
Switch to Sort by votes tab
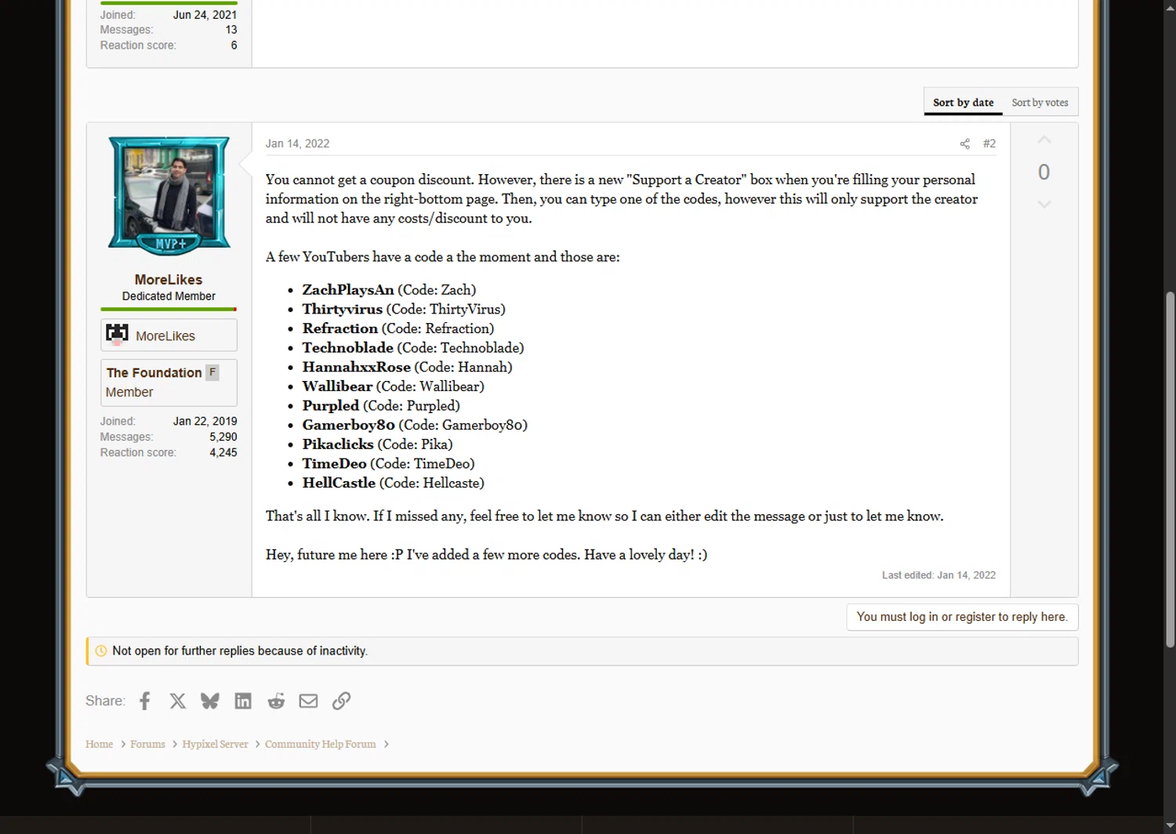(x=1040, y=103)
